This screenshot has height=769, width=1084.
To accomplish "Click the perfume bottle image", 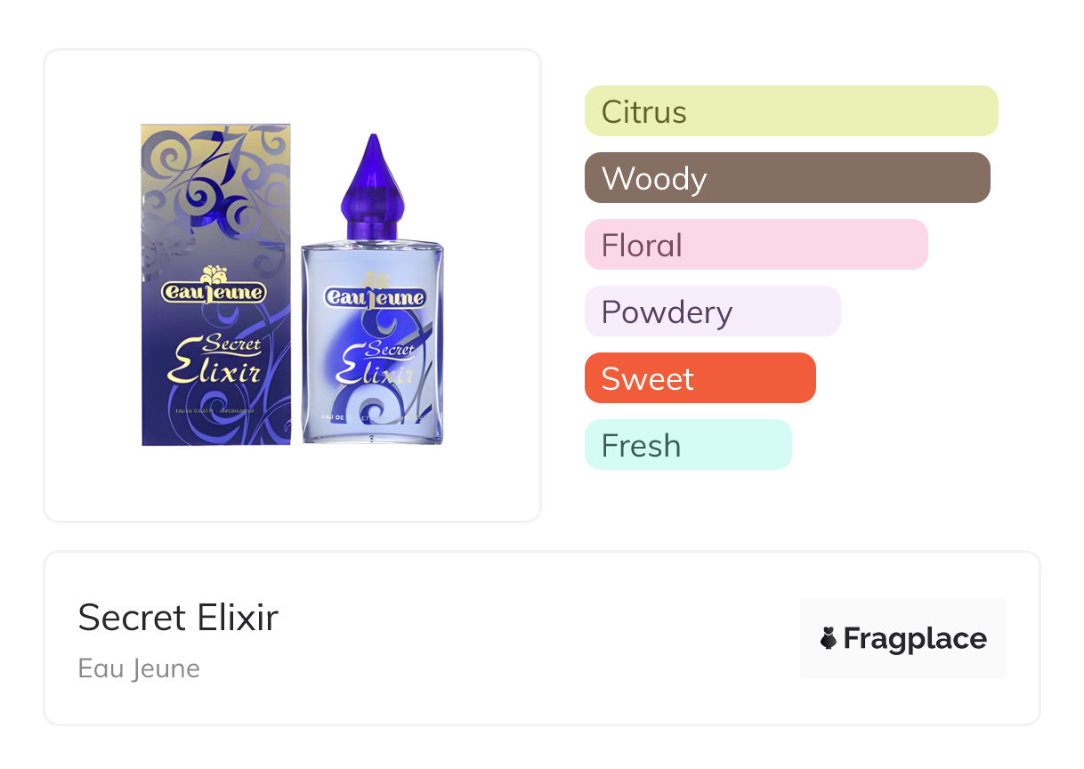I will click(x=372, y=289).
